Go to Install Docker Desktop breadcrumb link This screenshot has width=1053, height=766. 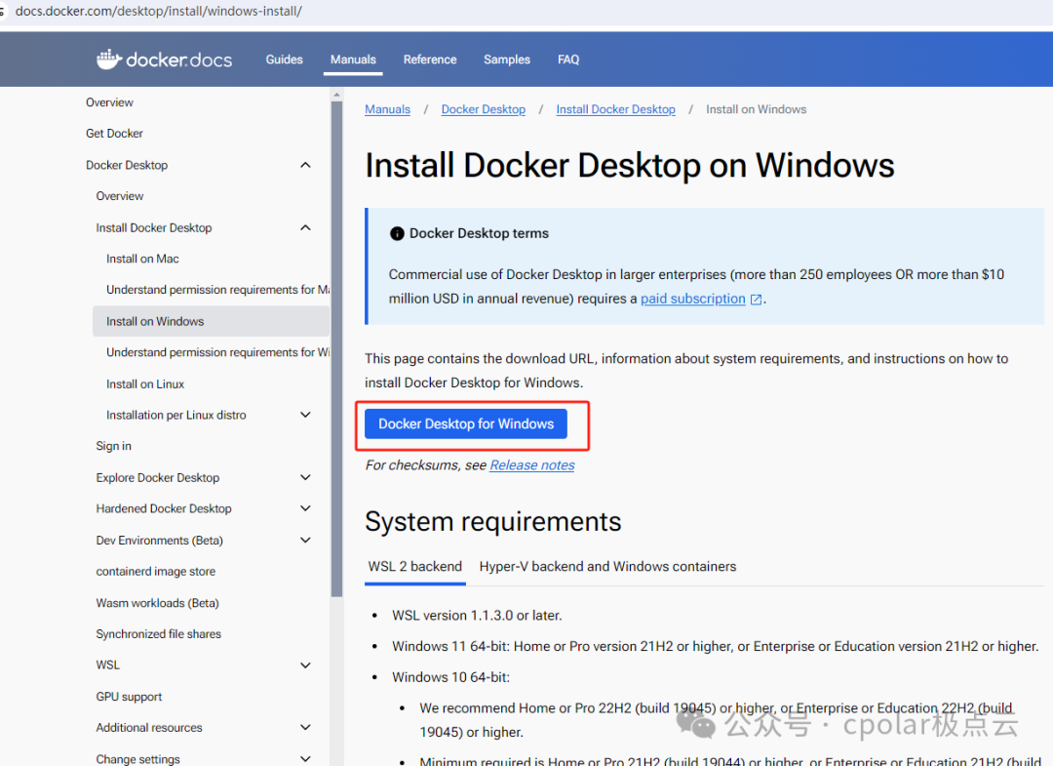point(616,109)
